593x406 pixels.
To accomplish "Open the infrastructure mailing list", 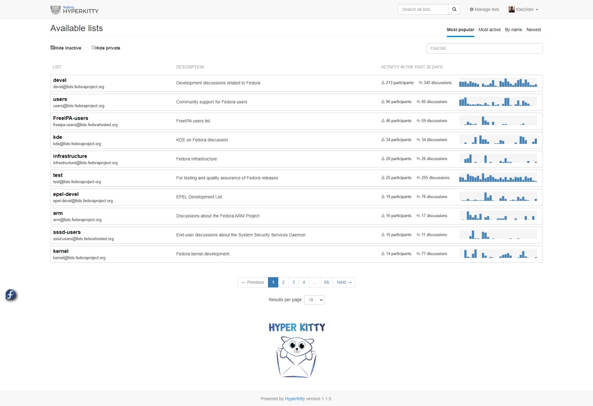I will (x=70, y=156).
